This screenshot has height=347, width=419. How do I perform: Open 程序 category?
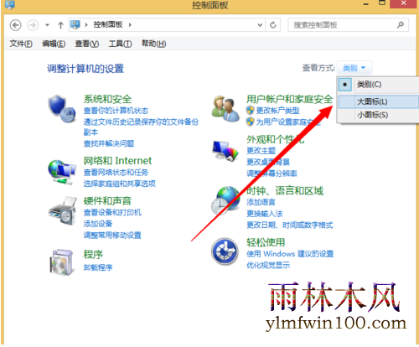tap(93, 255)
